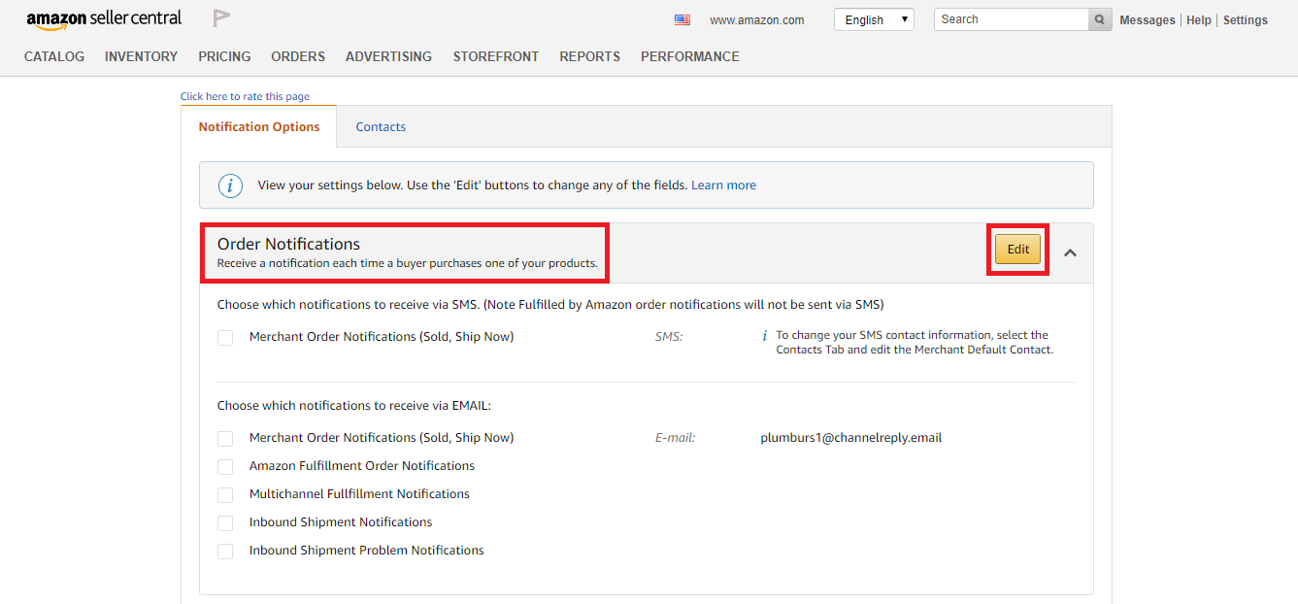Click the flag icon beside the logo
Screen dimensions: 1298x604
[221, 18]
